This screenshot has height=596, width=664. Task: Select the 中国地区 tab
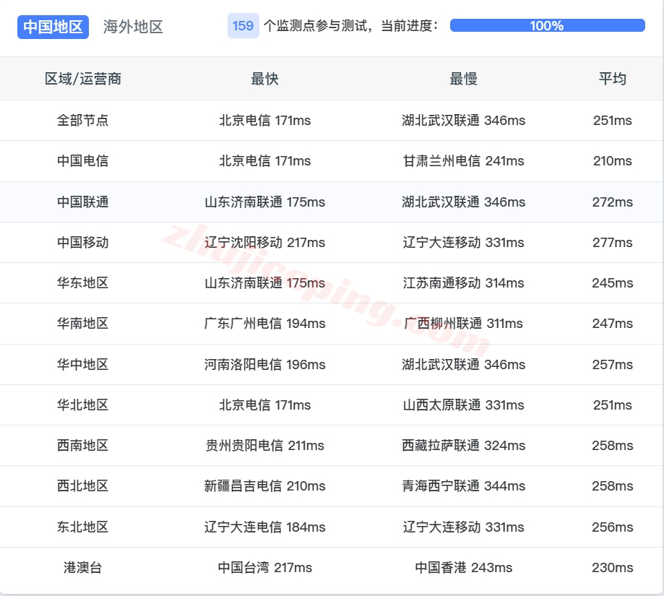[x=53, y=27]
